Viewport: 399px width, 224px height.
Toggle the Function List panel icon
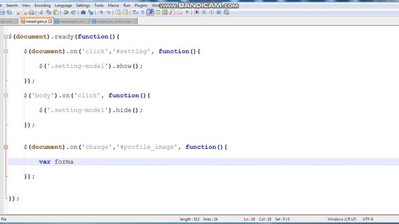[x=172, y=12]
